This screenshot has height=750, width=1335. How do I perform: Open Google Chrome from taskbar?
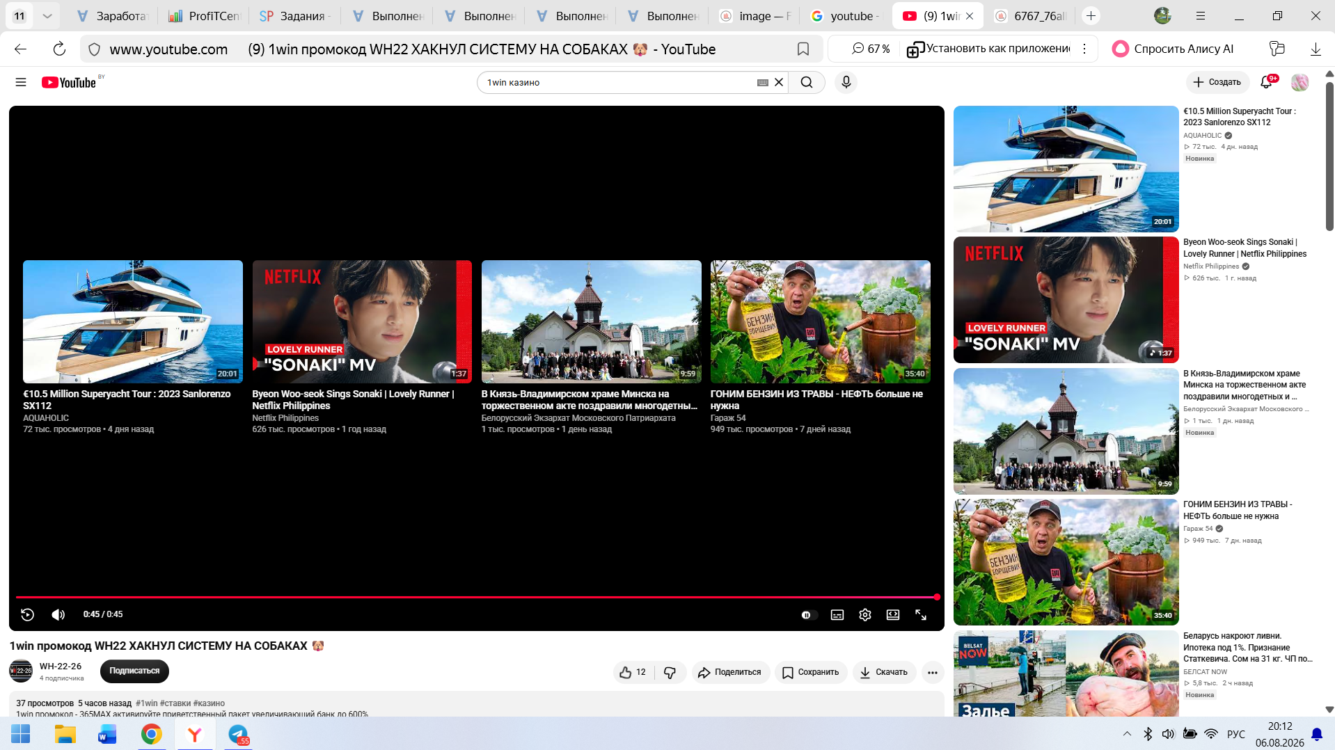click(x=152, y=734)
